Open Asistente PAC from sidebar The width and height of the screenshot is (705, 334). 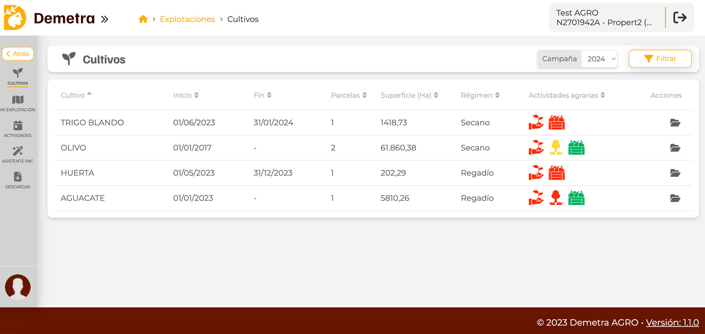18,155
